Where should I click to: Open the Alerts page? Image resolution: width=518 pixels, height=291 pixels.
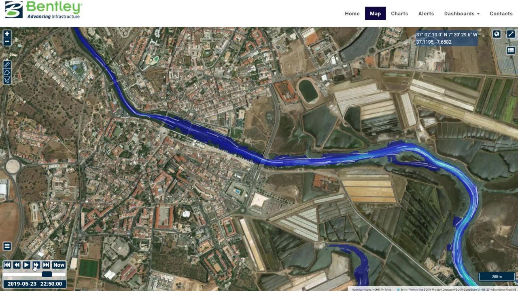click(x=426, y=13)
